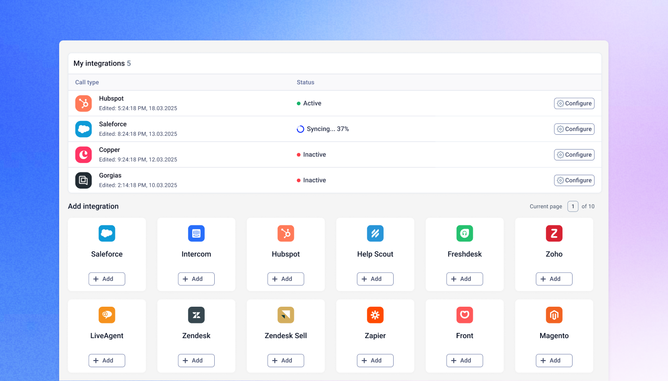Add the Intercom integration
Image resolution: width=668 pixels, height=381 pixels.
pyautogui.click(x=196, y=279)
